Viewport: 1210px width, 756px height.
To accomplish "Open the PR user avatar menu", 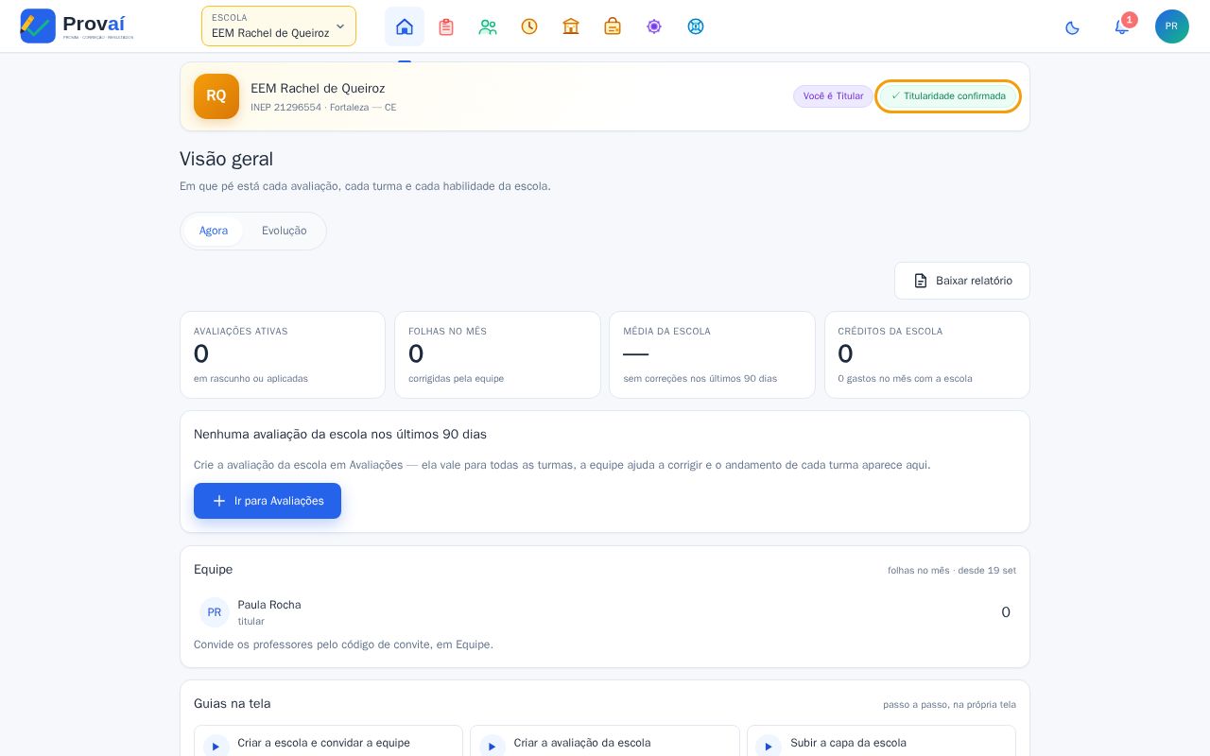I will click(1172, 26).
